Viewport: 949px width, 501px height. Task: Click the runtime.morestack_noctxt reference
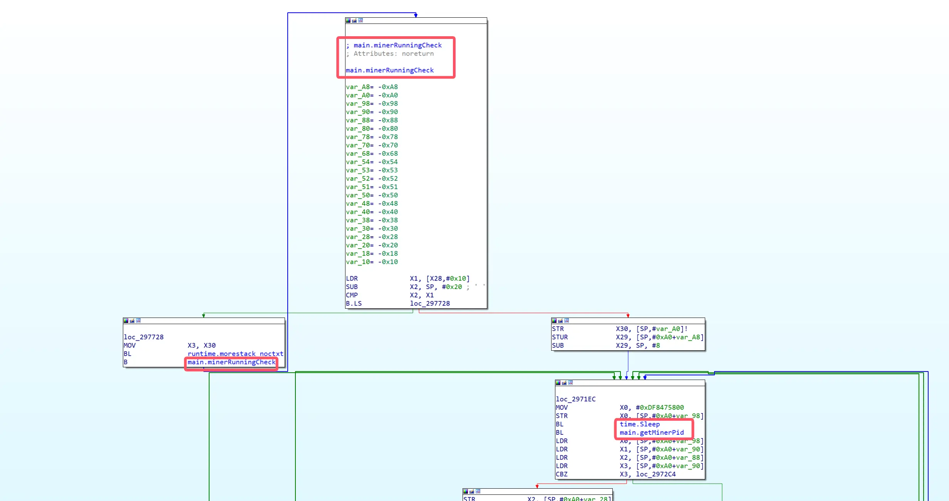(x=235, y=354)
